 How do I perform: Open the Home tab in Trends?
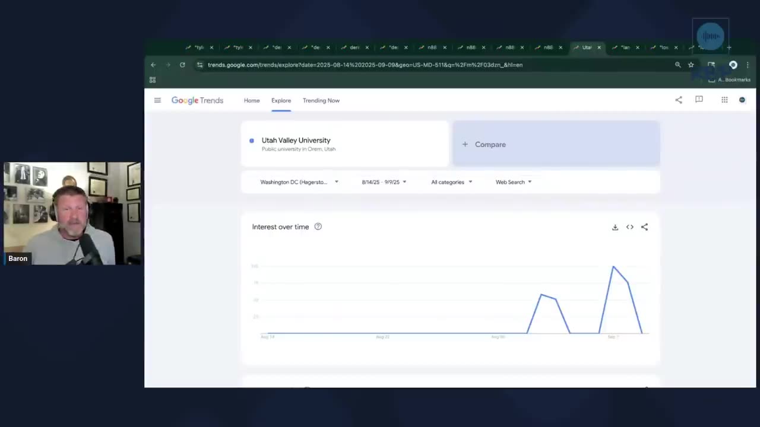[x=252, y=100]
